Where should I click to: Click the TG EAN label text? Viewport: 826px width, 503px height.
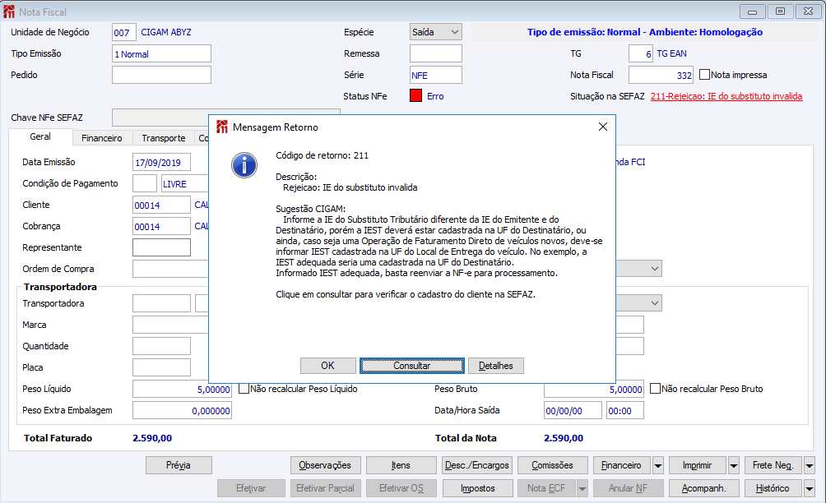pos(671,53)
